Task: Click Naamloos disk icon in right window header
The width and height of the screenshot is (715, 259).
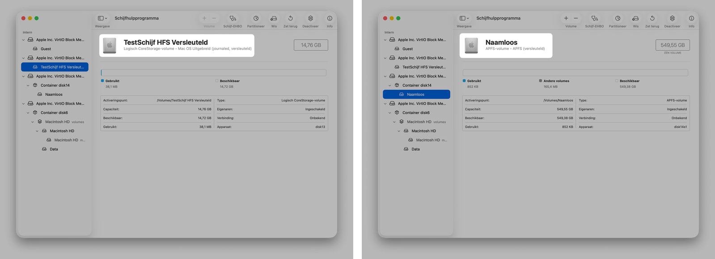Action: coord(471,46)
